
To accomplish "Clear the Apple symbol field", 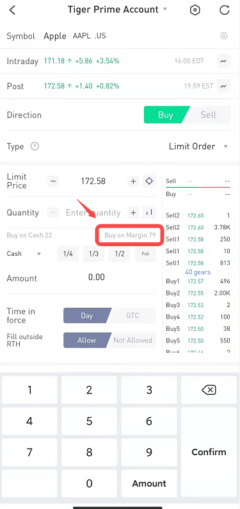I will tap(224, 36).
